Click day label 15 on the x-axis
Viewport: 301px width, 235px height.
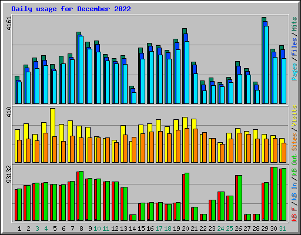click(141, 229)
